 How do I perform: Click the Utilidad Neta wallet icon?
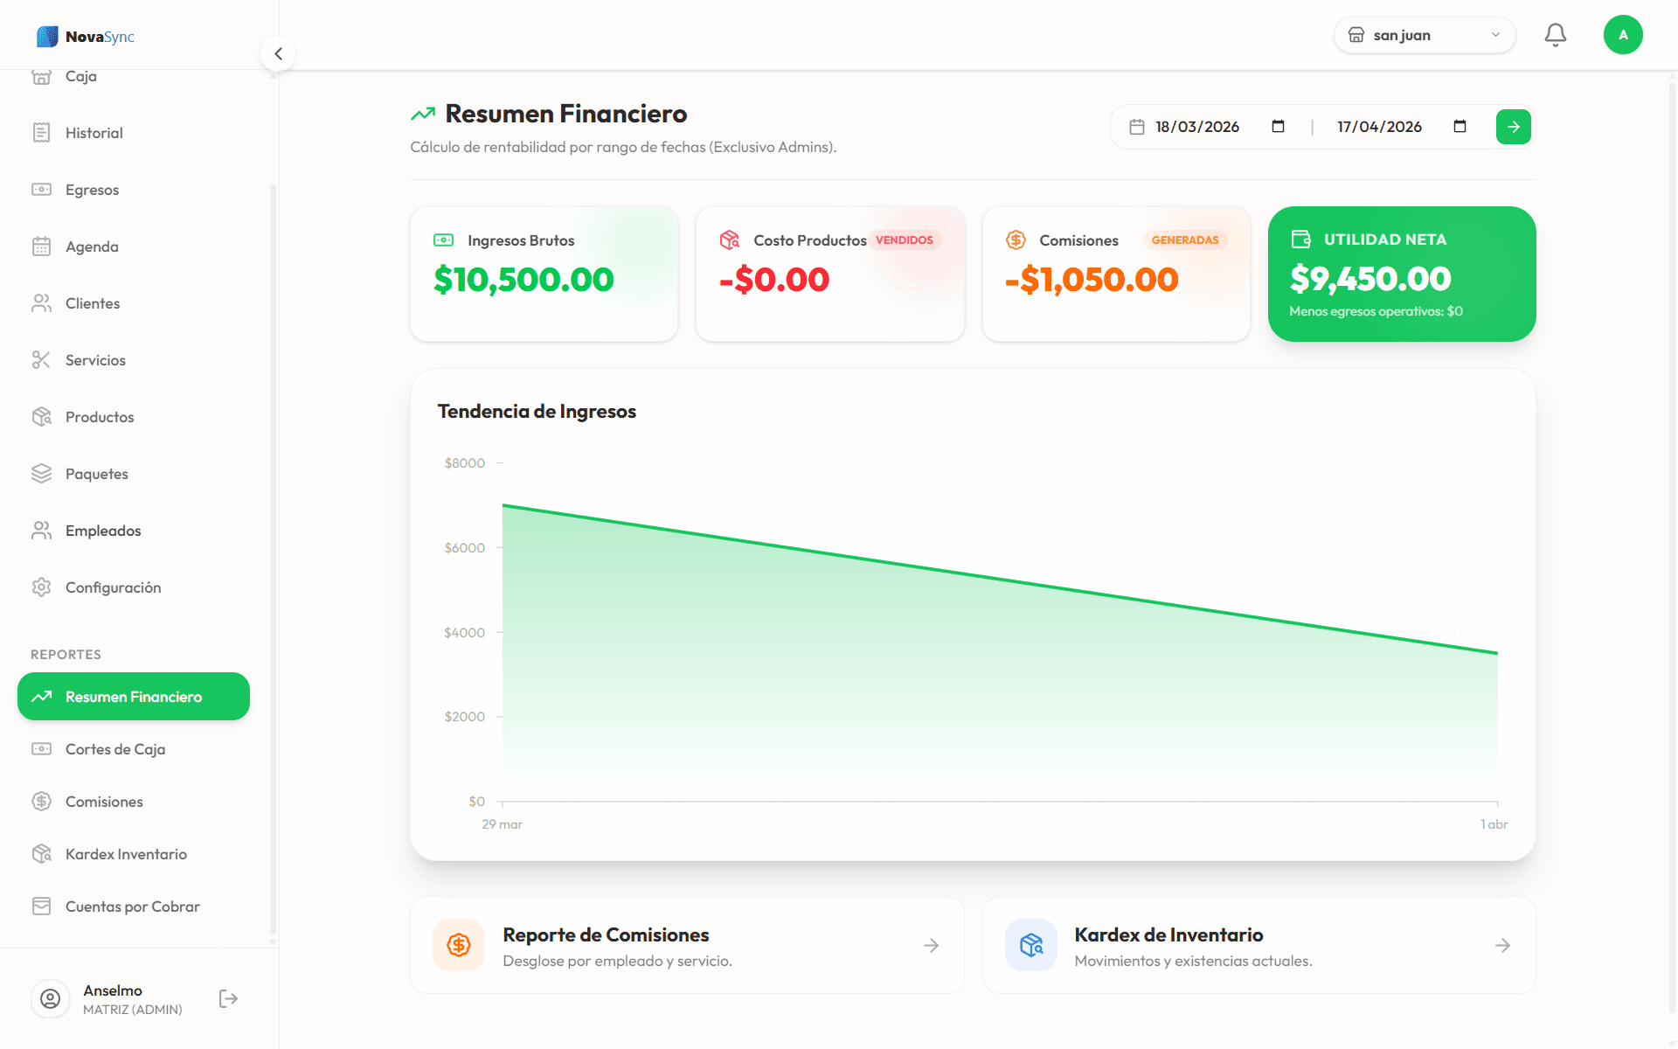click(x=1301, y=239)
